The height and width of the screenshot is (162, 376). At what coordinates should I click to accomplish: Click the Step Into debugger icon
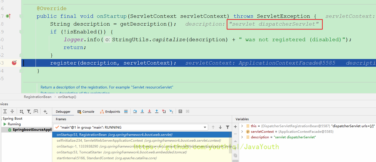click(x=142, y=112)
